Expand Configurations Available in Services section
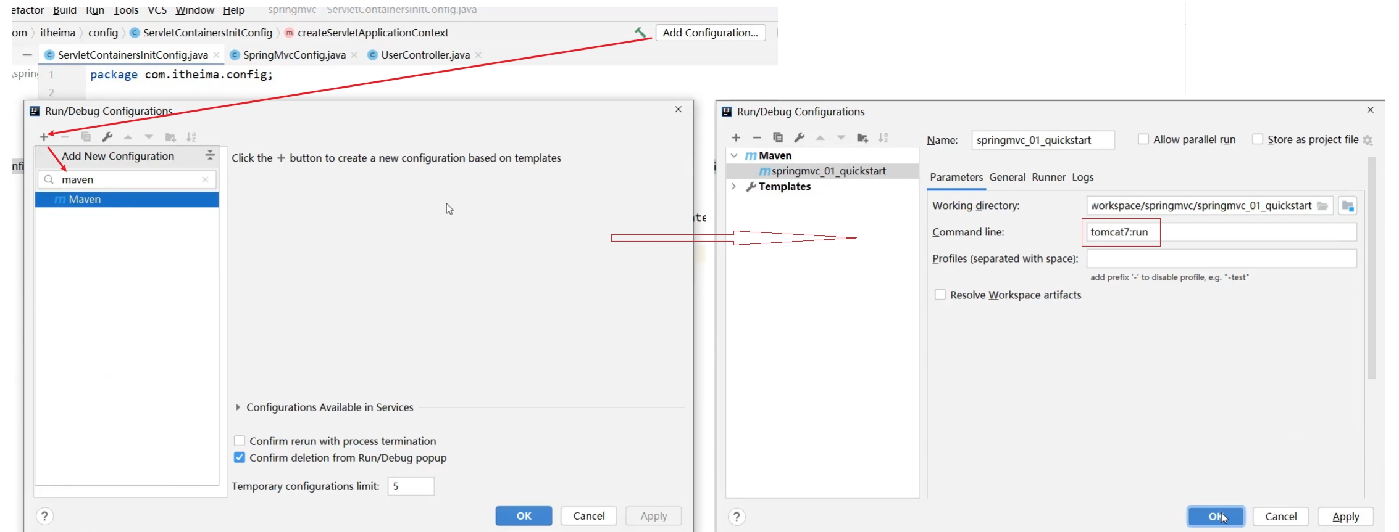Viewport: 1399px width, 532px height. [x=238, y=407]
